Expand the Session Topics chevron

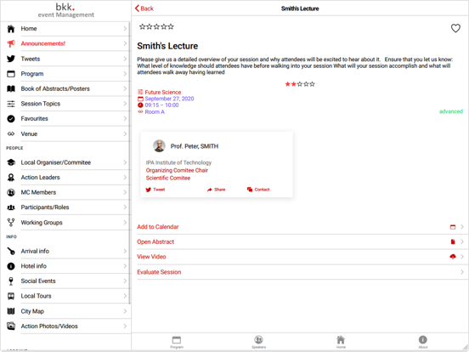point(125,104)
